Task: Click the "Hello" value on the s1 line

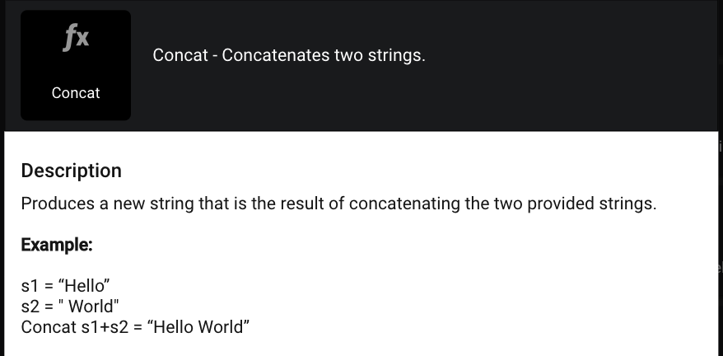Action: (84, 286)
